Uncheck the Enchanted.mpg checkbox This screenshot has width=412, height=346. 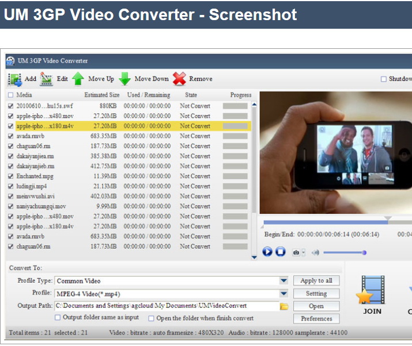coord(10,176)
